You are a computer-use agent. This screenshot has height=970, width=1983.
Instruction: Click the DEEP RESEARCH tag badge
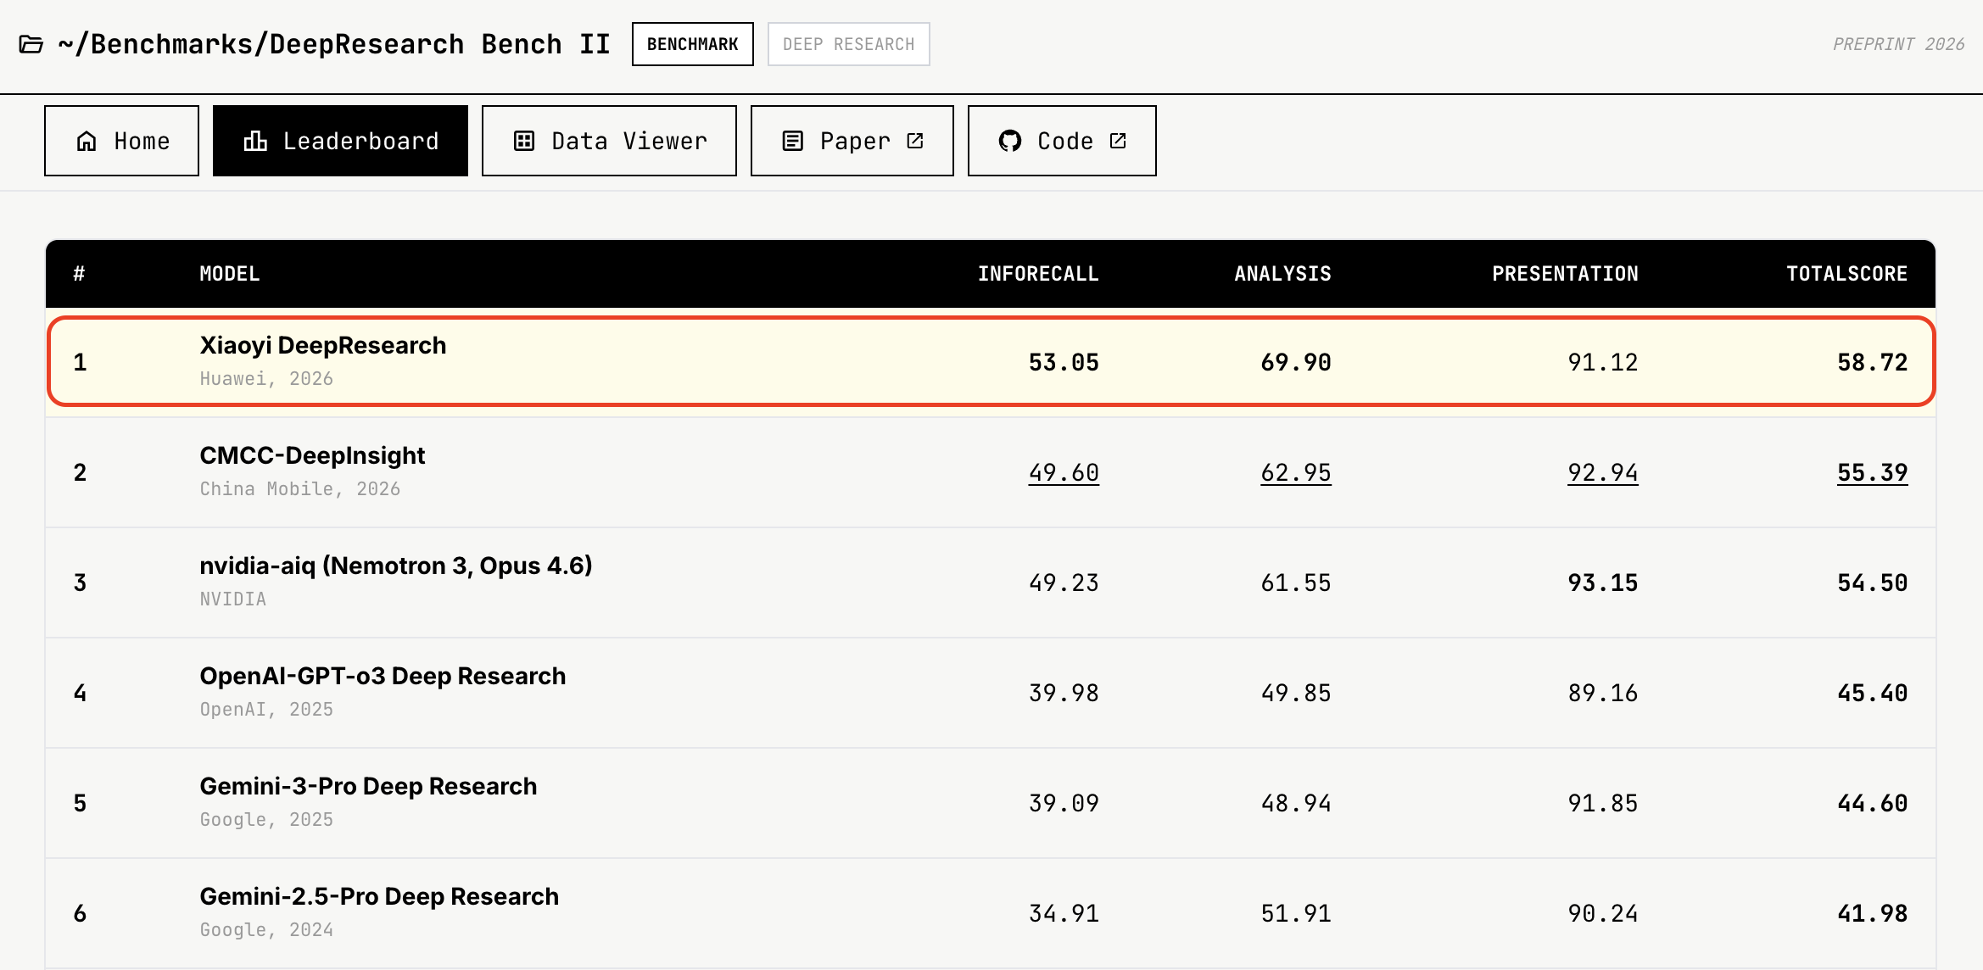pyautogui.click(x=849, y=44)
